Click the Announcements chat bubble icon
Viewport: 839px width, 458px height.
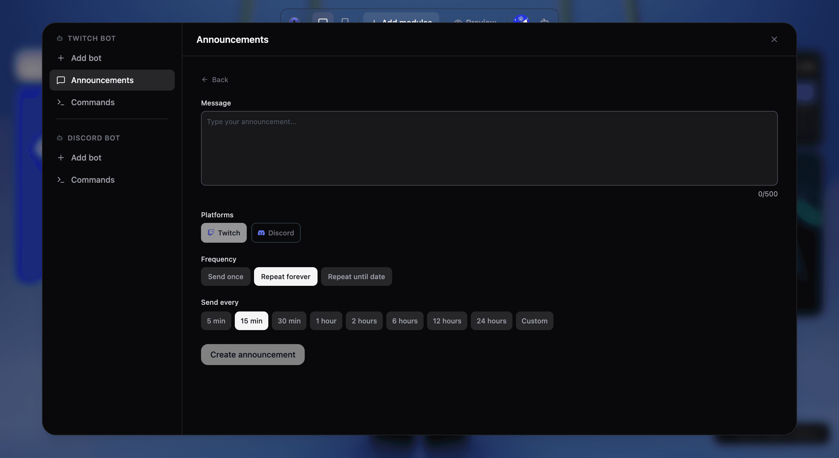tap(61, 80)
